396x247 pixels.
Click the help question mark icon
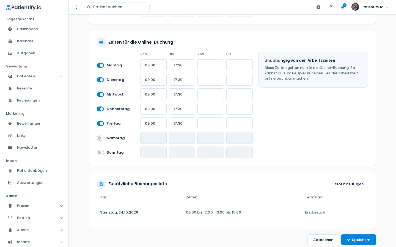tap(331, 7)
